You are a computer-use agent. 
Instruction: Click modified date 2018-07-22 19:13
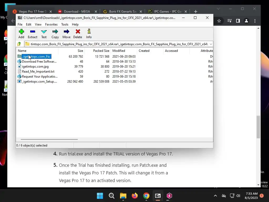click(124, 72)
